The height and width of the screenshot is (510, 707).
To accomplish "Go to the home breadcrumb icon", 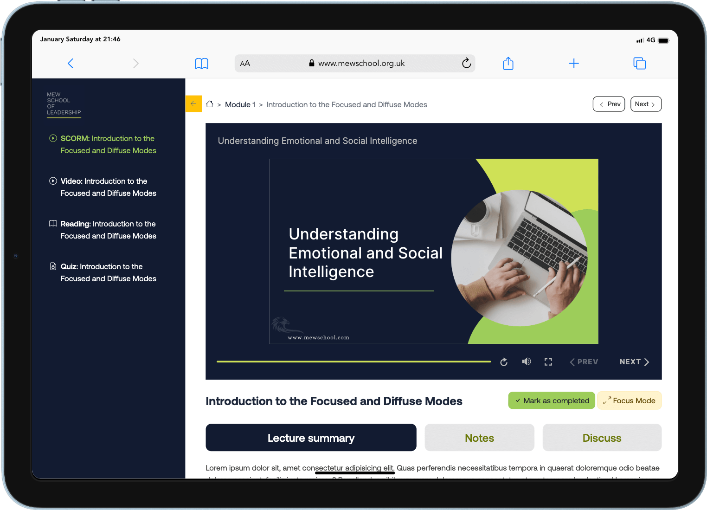I will click(210, 104).
